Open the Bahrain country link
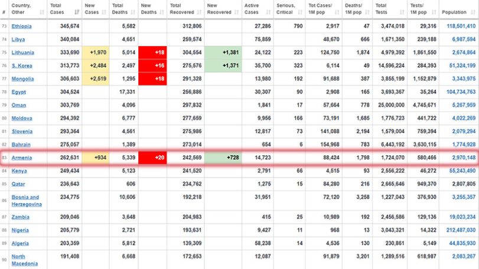The height and width of the screenshot is (269, 479). coord(21,145)
